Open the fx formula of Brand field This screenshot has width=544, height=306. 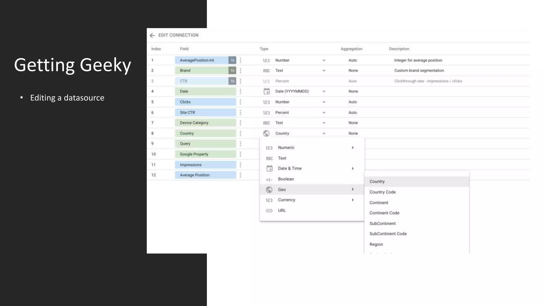232,70
